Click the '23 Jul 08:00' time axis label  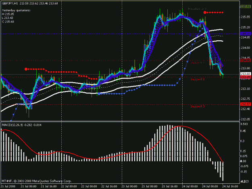pyautogui.click(x=150, y=186)
